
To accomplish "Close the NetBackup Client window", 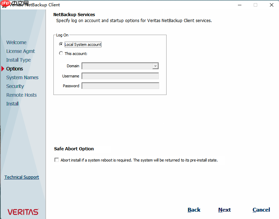I will pos(272,5).
